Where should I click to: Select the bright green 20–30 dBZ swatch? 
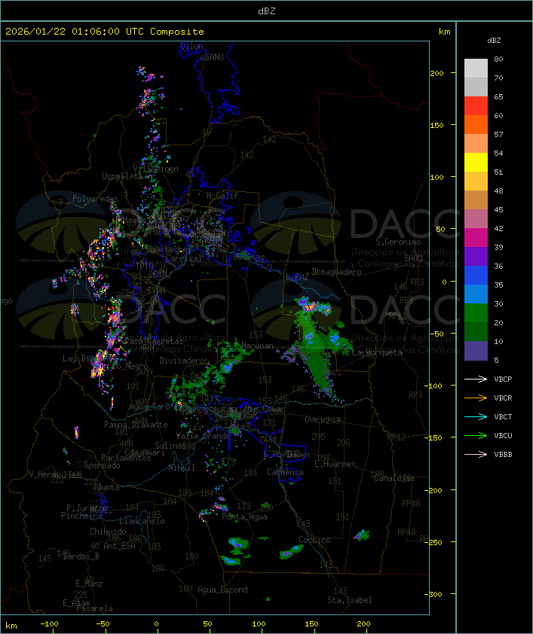(x=476, y=313)
